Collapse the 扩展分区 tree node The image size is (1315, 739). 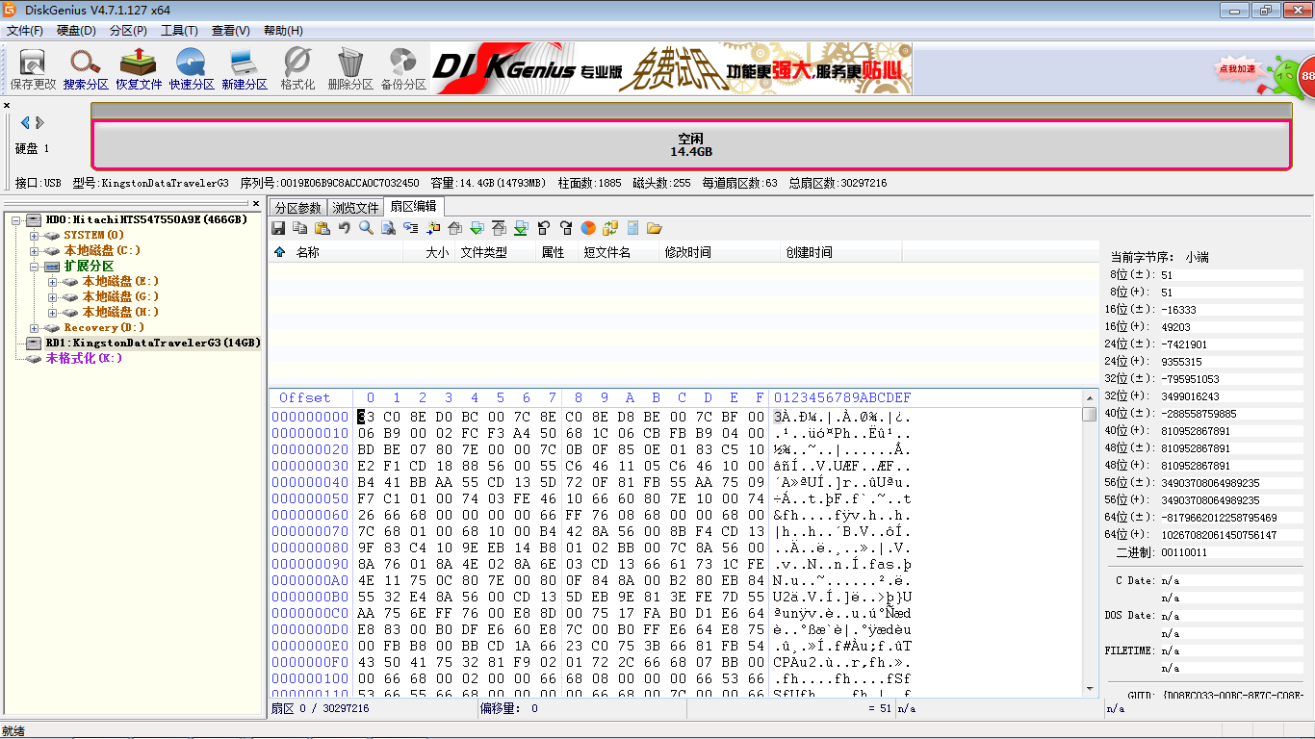point(35,266)
